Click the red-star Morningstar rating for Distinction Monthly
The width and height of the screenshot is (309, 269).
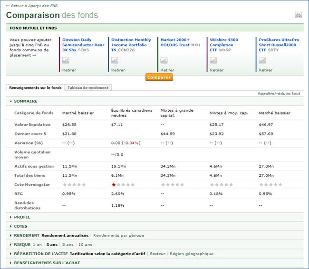[123, 185]
